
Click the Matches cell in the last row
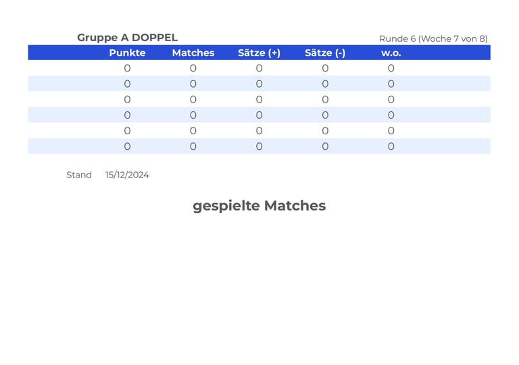193,146
